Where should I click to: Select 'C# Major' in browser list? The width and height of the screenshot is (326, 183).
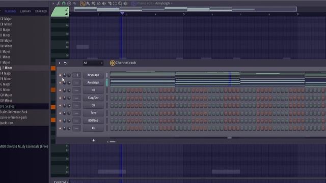click(x=6, y=19)
